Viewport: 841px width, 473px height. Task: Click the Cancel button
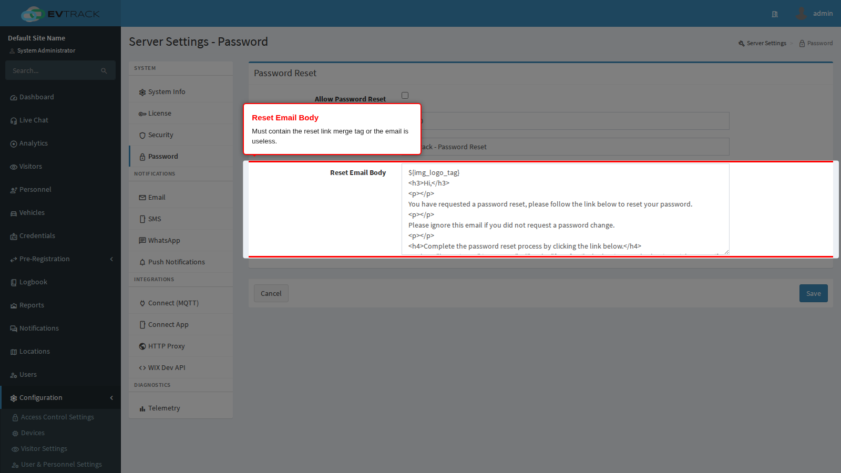pos(271,293)
